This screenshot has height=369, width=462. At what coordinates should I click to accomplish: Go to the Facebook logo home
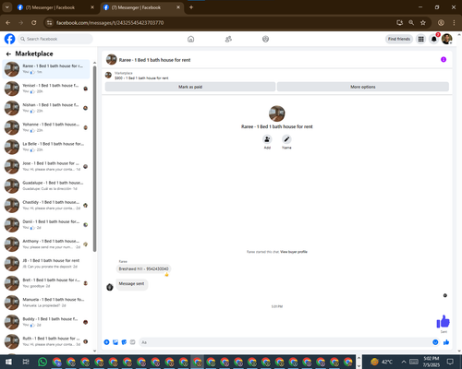pyautogui.click(x=9, y=39)
